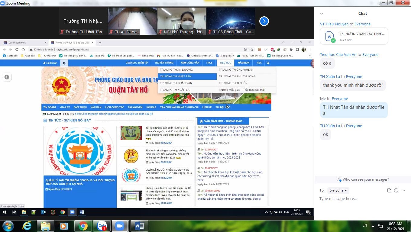Collapse the Chat panel with the chevron
The image size is (411, 232).
pos(321,13)
